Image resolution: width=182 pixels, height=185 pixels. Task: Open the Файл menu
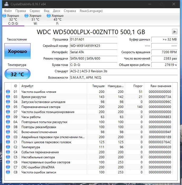pyautogui.click(x=8, y=11)
